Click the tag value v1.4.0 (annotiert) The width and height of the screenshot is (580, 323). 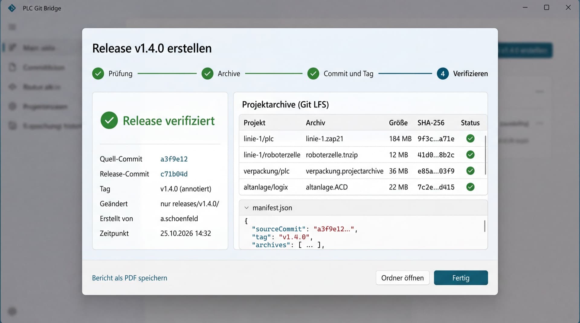click(186, 189)
